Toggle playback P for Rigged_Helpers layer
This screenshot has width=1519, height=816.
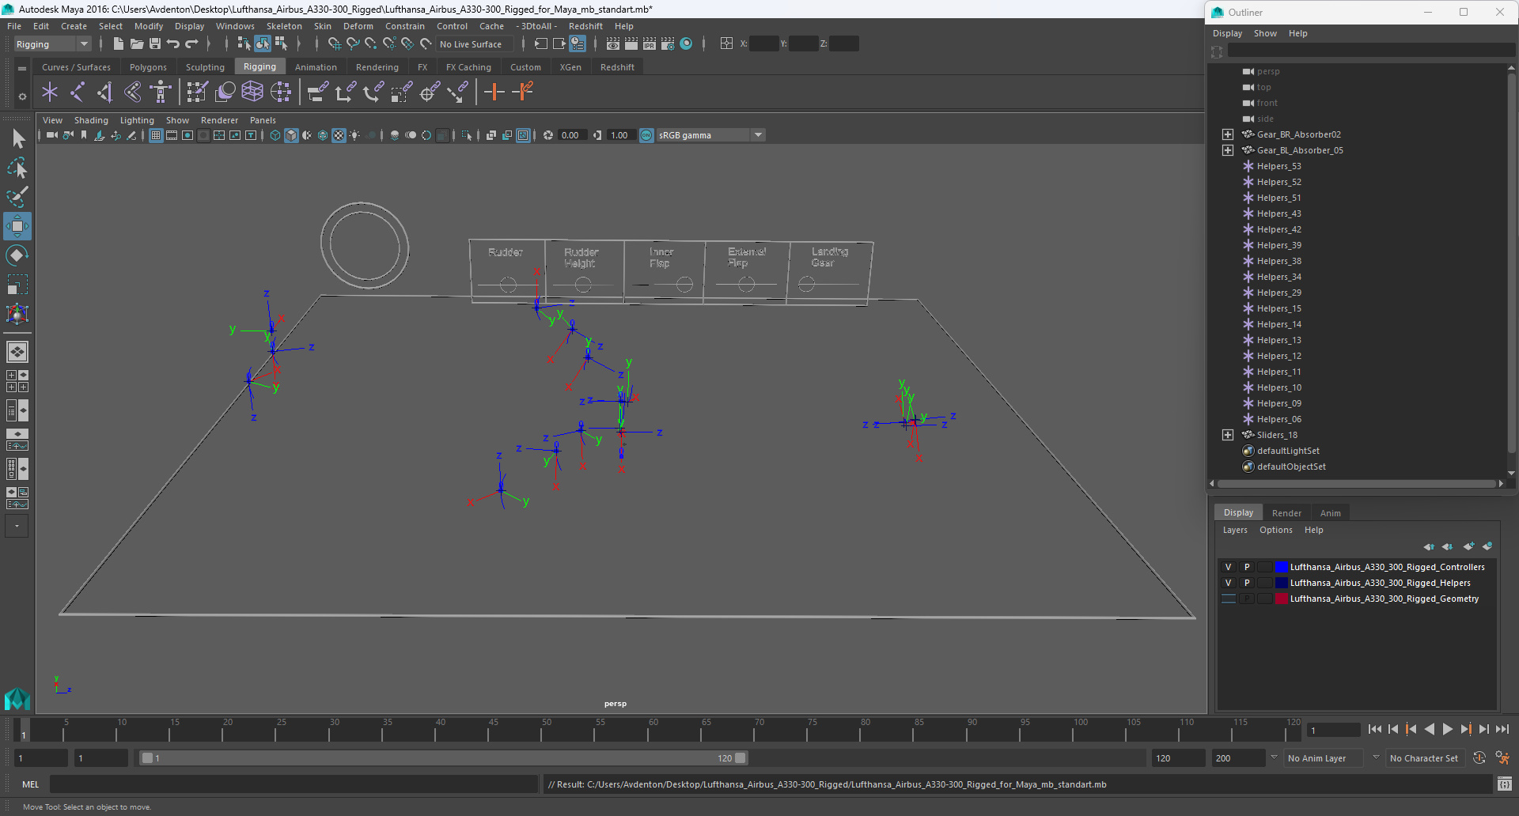(x=1247, y=583)
